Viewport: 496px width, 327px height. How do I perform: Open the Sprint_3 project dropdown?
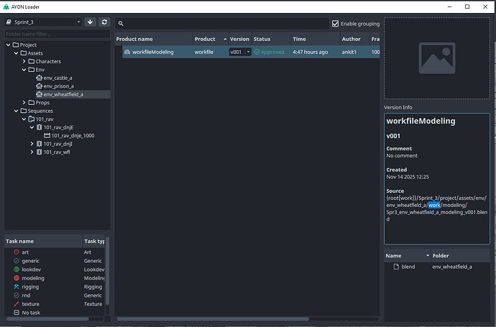click(x=43, y=23)
